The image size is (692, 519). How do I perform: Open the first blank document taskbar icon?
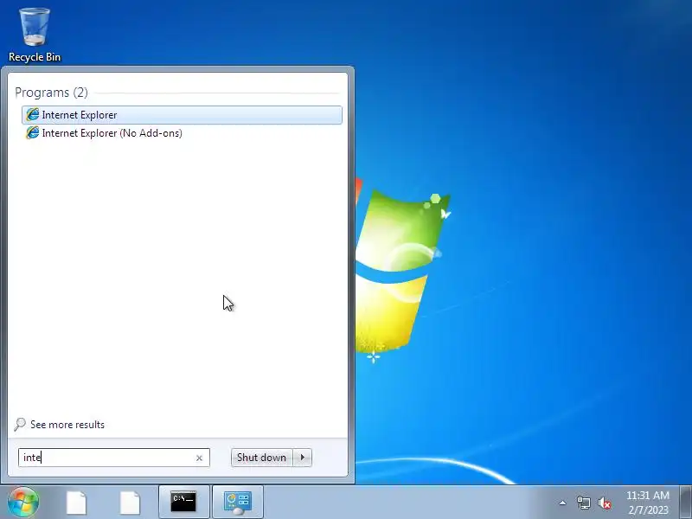pyautogui.click(x=76, y=503)
